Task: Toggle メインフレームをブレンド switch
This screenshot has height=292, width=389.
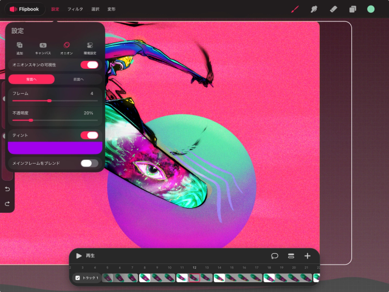Action: pos(89,163)
